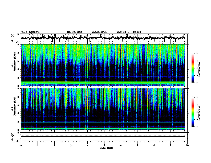
Task: Select time axis tick label "10"
Action: [187, 145]
